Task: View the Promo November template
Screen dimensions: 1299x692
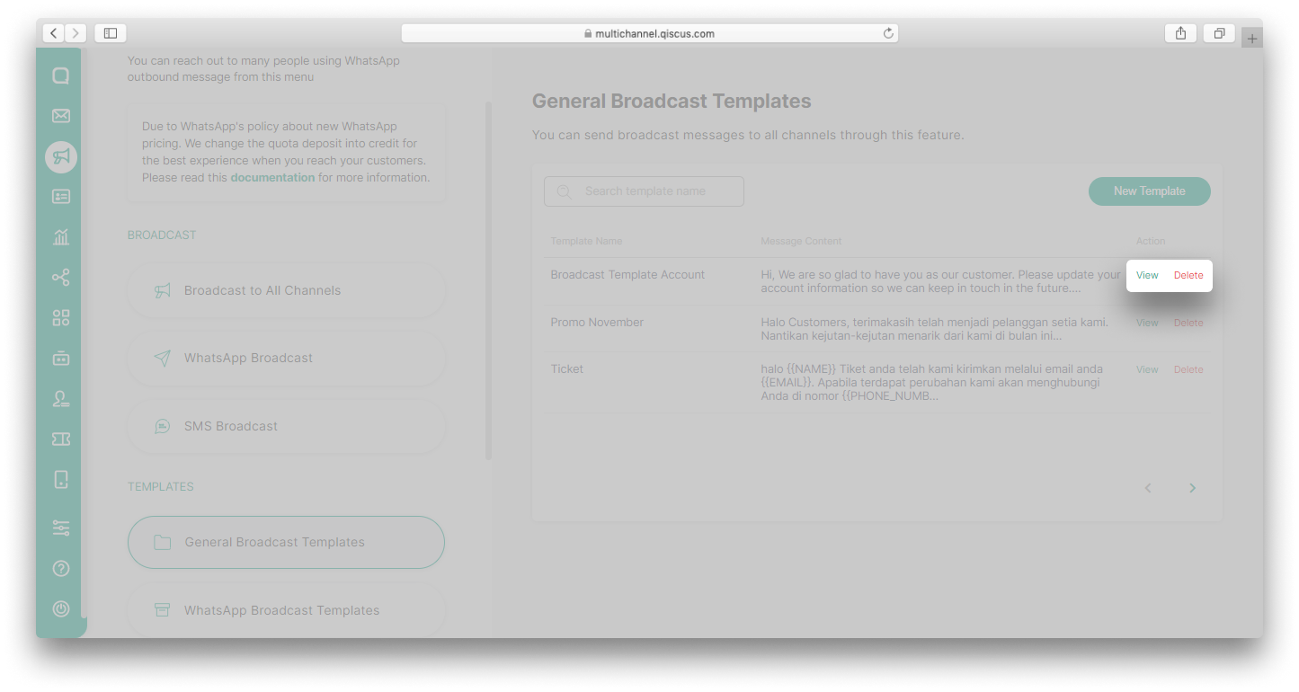Action: (x=1147, y=323)
